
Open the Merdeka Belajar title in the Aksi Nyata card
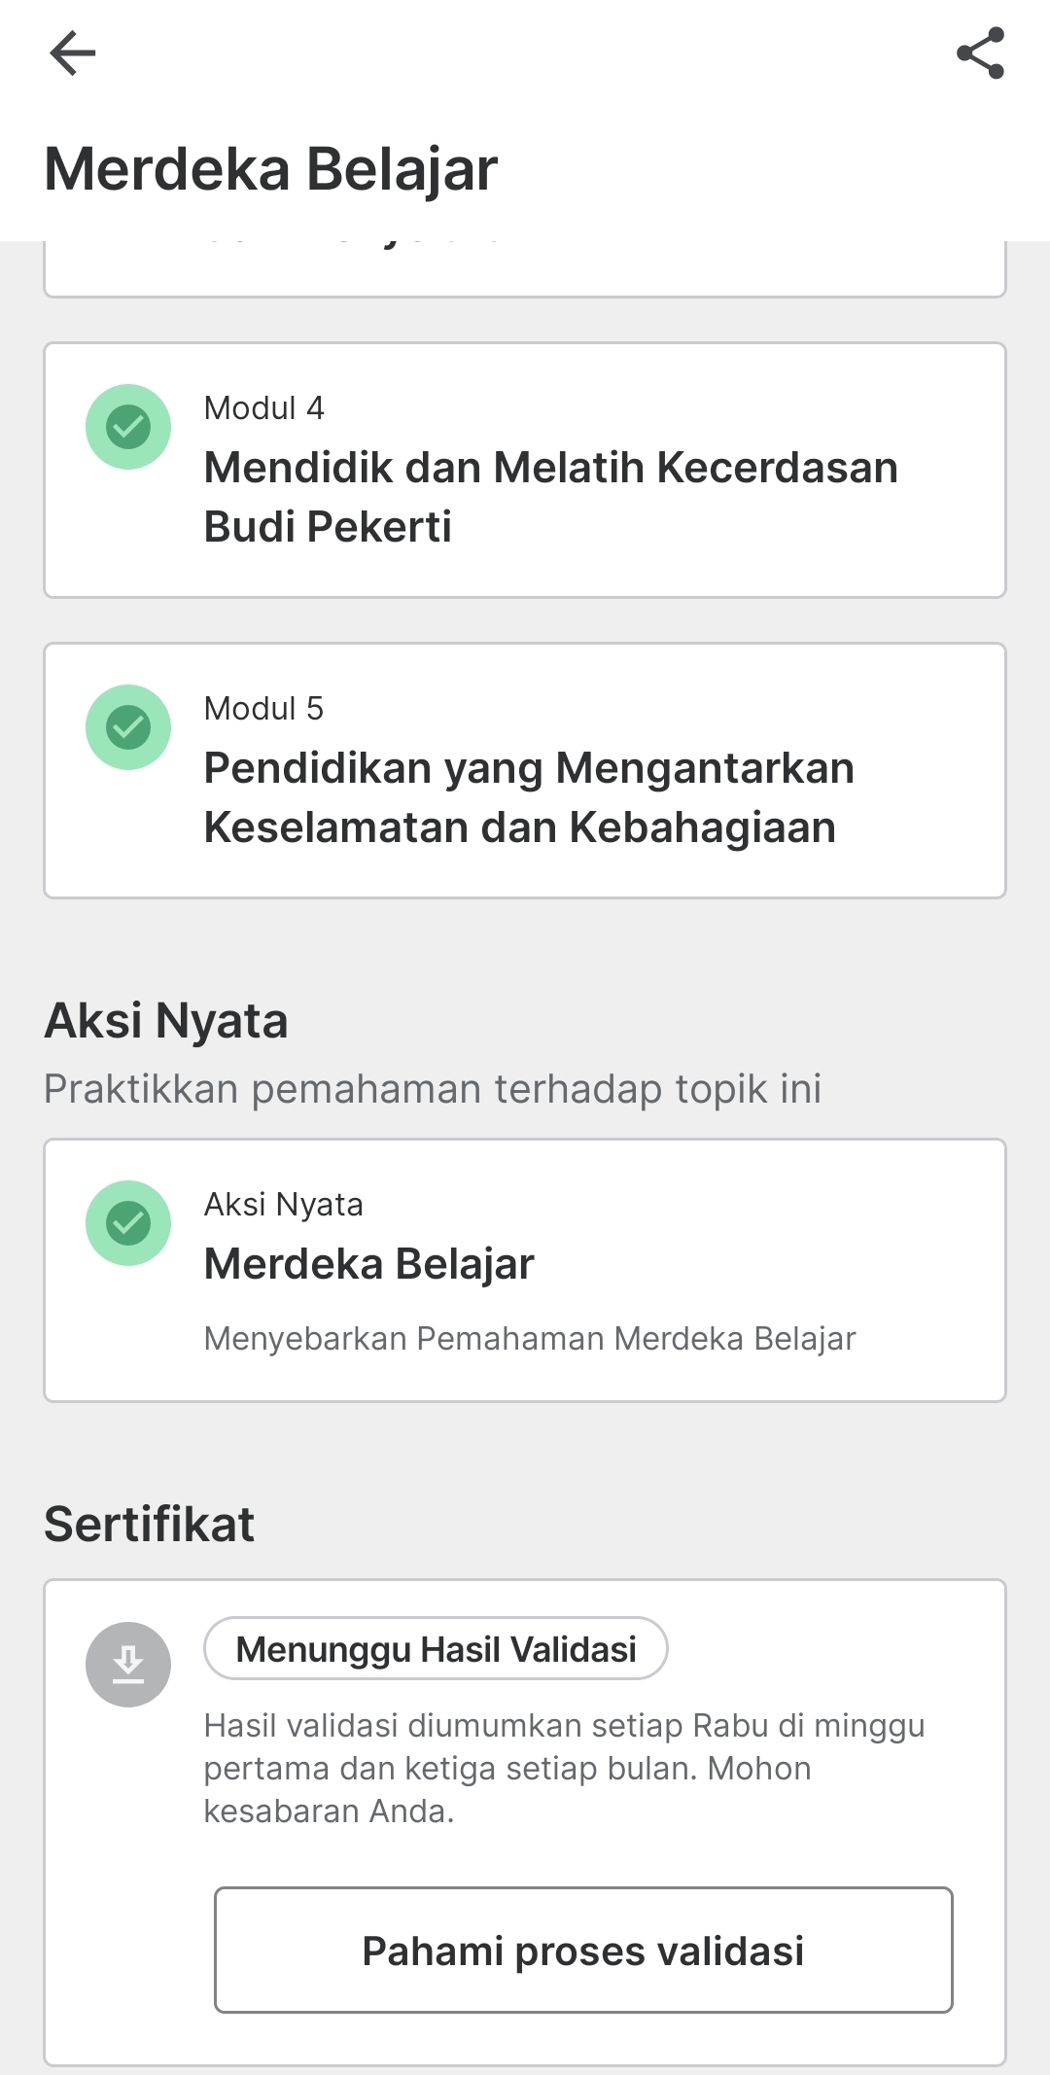[368, 1264]
